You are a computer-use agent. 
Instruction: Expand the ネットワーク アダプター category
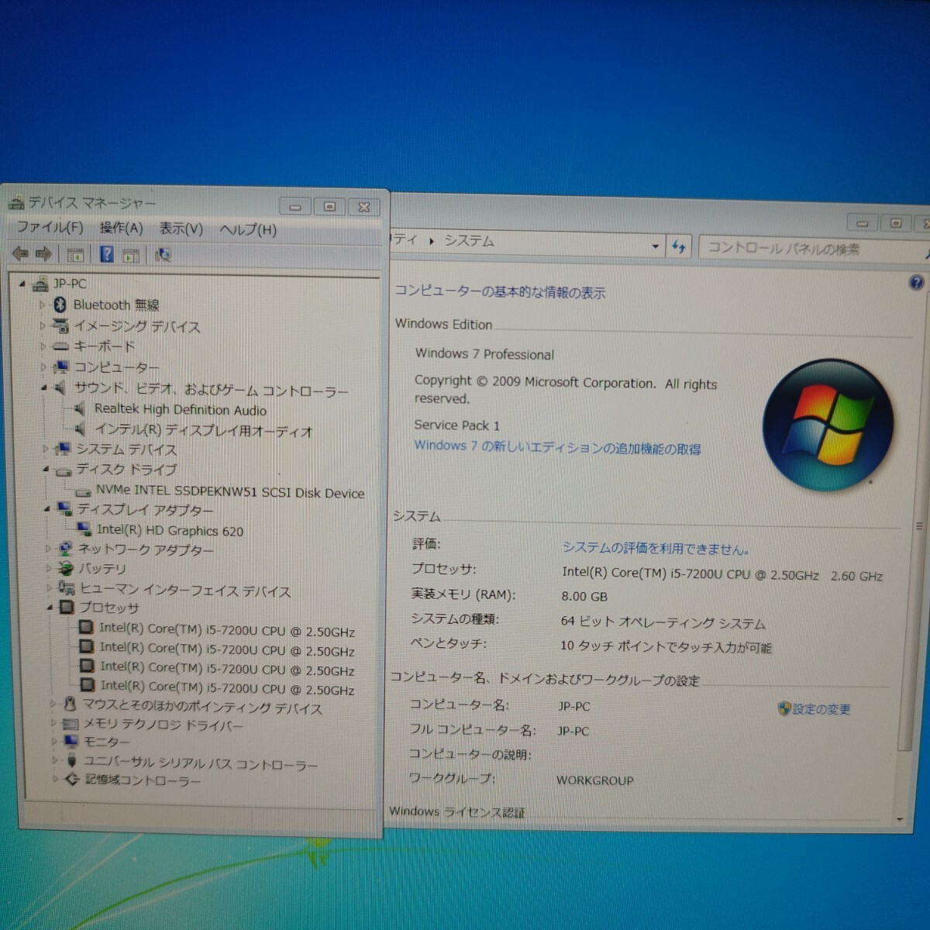(47, 549)
